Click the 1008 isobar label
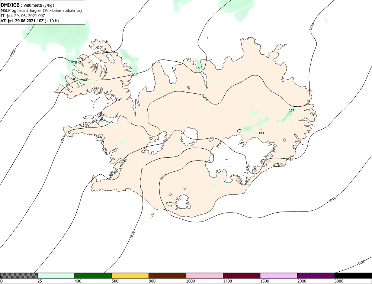This screenshot has width=372, height=284. [13, 53]
